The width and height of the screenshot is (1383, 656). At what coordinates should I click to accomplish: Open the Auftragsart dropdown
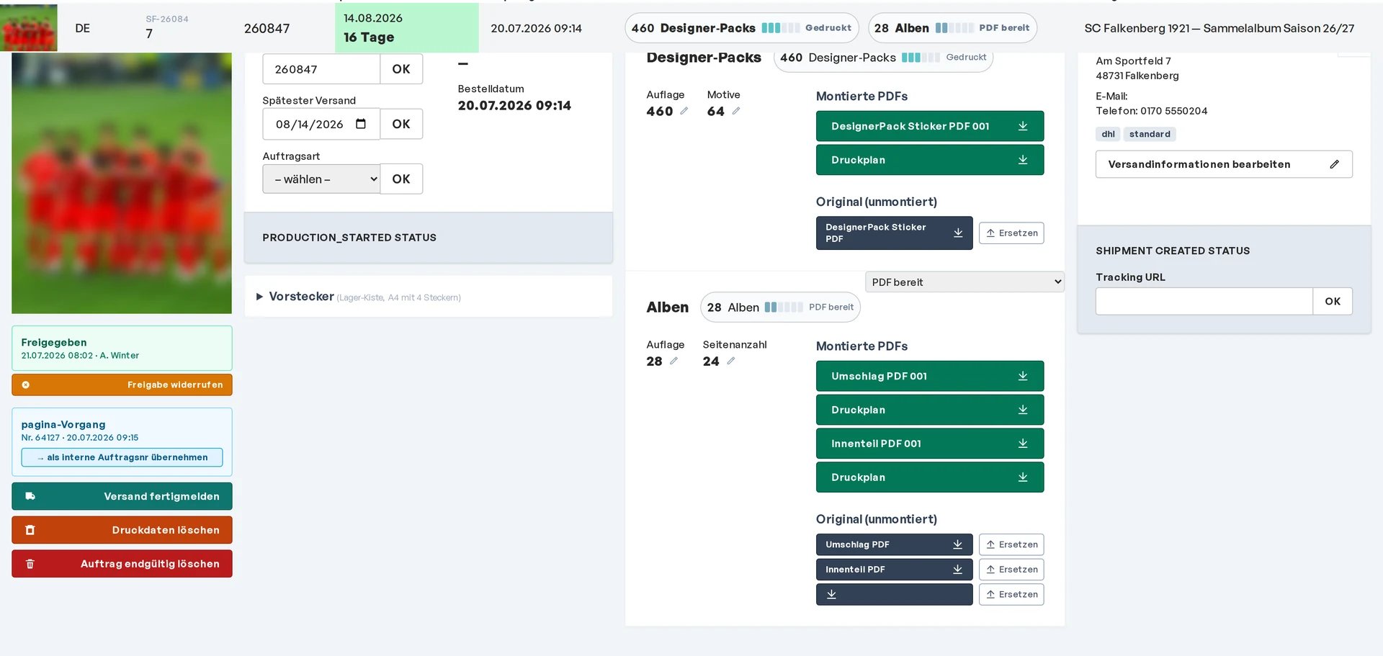(x=321, y=179)
